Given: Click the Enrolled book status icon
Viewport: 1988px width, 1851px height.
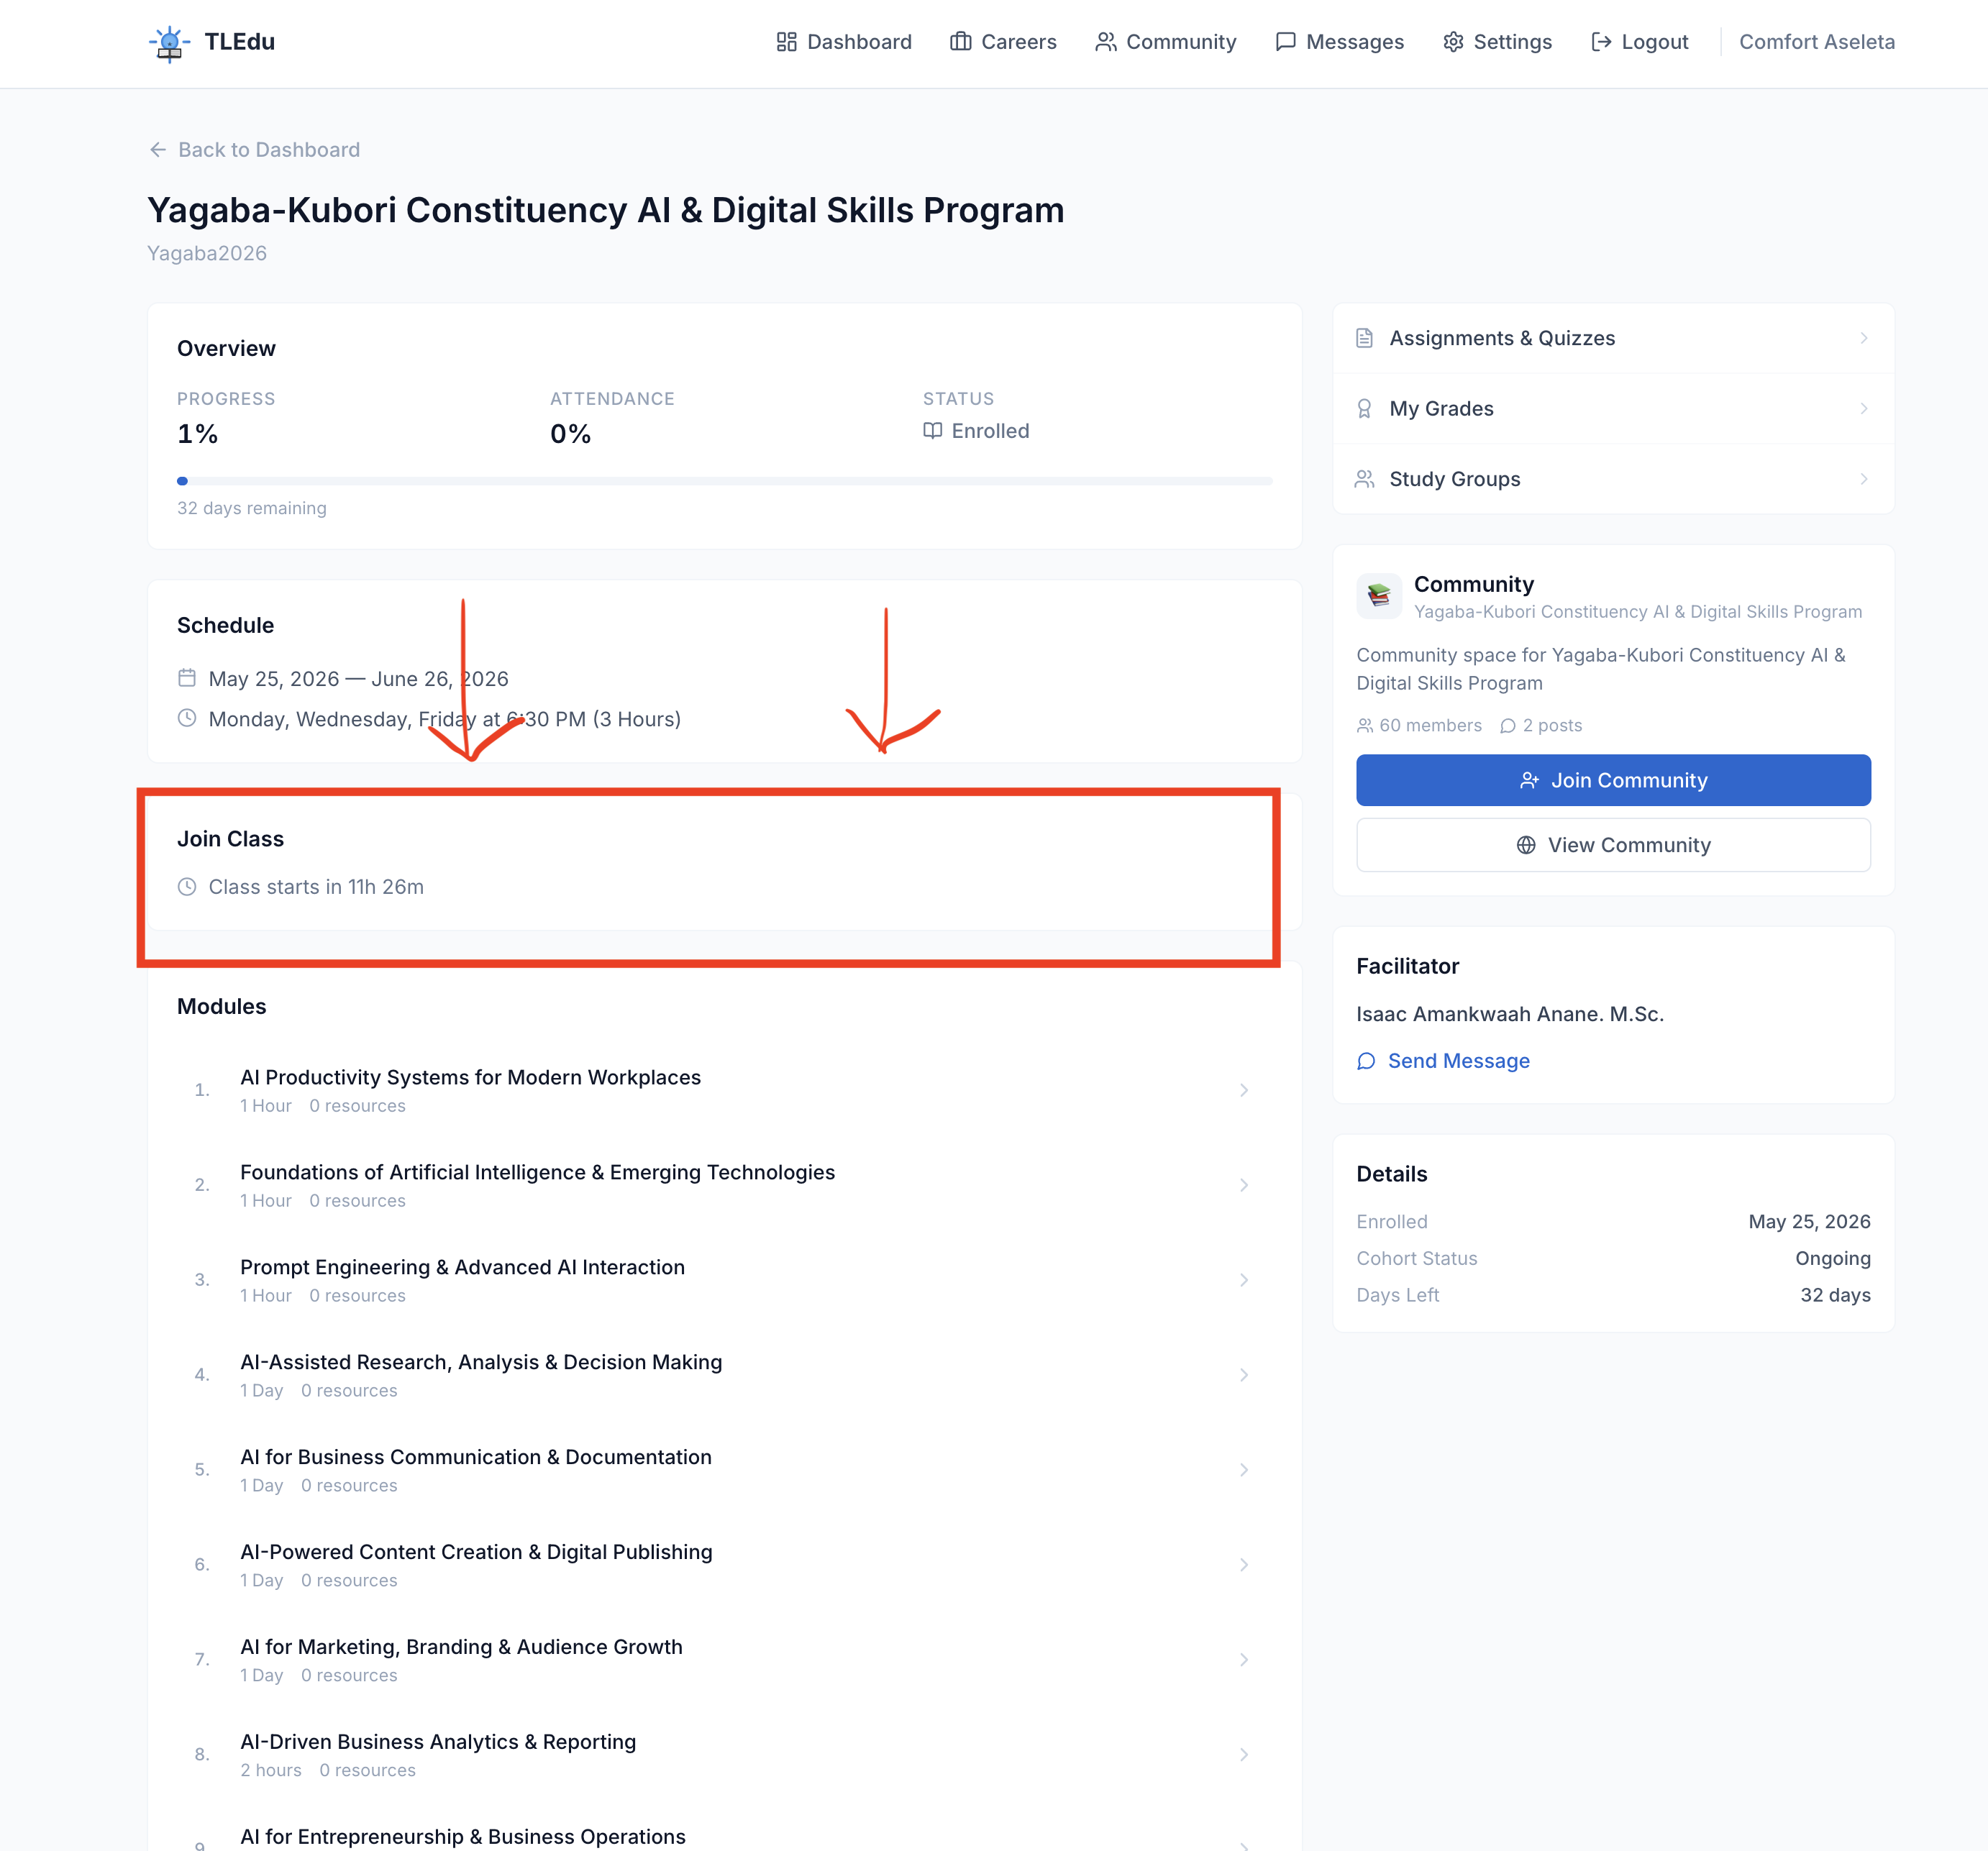Looking at the screenshot, I should pos(932,431).
